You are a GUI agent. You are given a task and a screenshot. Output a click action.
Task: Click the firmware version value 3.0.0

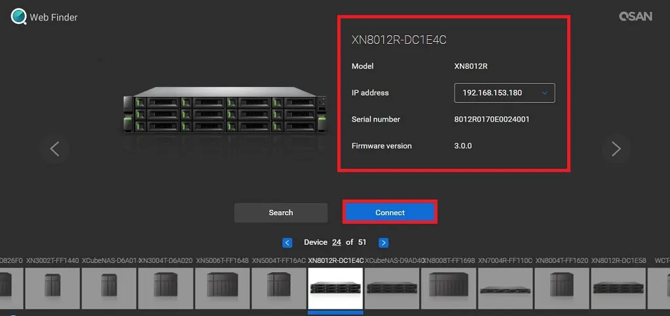point(463,146)
